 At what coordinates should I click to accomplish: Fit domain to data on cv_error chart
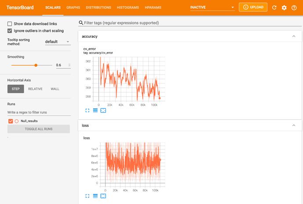pyautogui.click(x=103, y=111)
